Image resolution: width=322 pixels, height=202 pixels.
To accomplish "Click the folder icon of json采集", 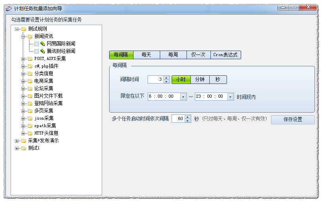I will pyautogui.click(x=30, y=118).
